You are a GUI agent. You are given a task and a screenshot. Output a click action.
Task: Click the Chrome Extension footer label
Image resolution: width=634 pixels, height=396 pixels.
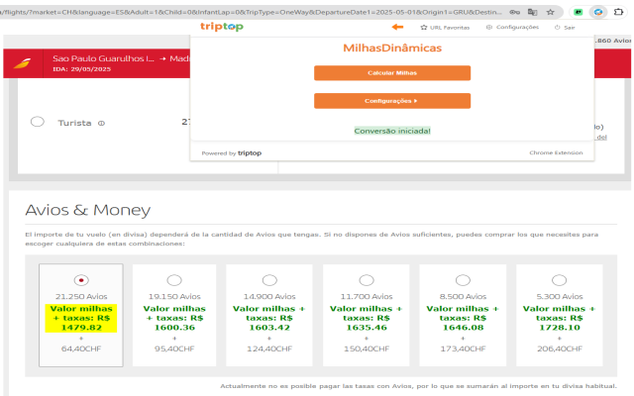(556, 152)
